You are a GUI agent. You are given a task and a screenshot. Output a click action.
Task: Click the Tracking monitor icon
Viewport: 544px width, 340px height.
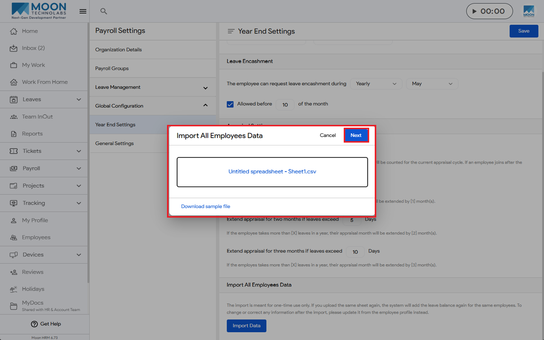(14, 203)
